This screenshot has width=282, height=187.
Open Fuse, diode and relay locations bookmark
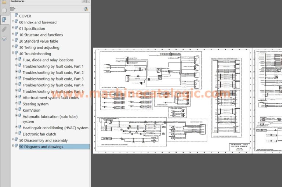[48, 60]
